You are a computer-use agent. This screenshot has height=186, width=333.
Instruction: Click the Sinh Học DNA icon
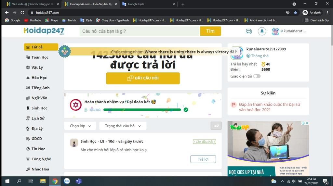pos(28,108)
